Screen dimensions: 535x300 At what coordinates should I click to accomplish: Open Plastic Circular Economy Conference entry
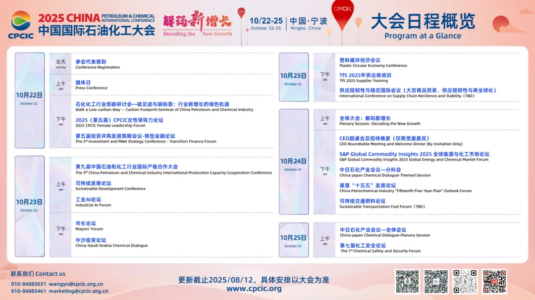click(373, 63)
